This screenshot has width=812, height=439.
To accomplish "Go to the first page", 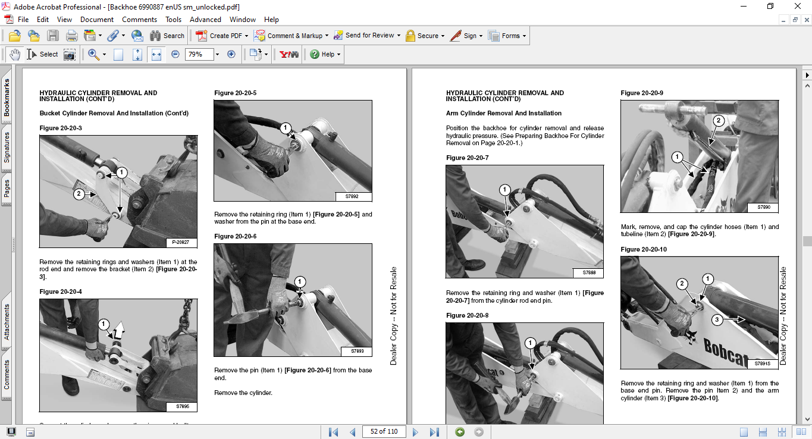I will pos(334,432).
